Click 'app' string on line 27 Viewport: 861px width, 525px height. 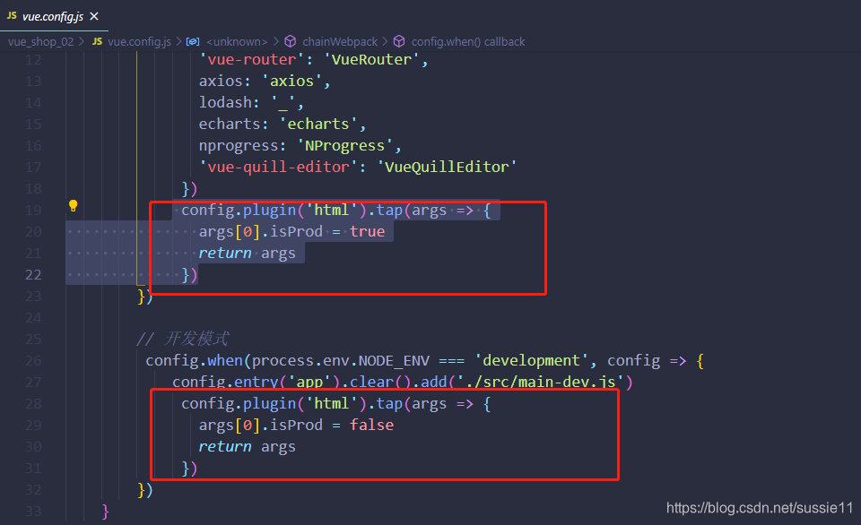click(x=309, y=382)
